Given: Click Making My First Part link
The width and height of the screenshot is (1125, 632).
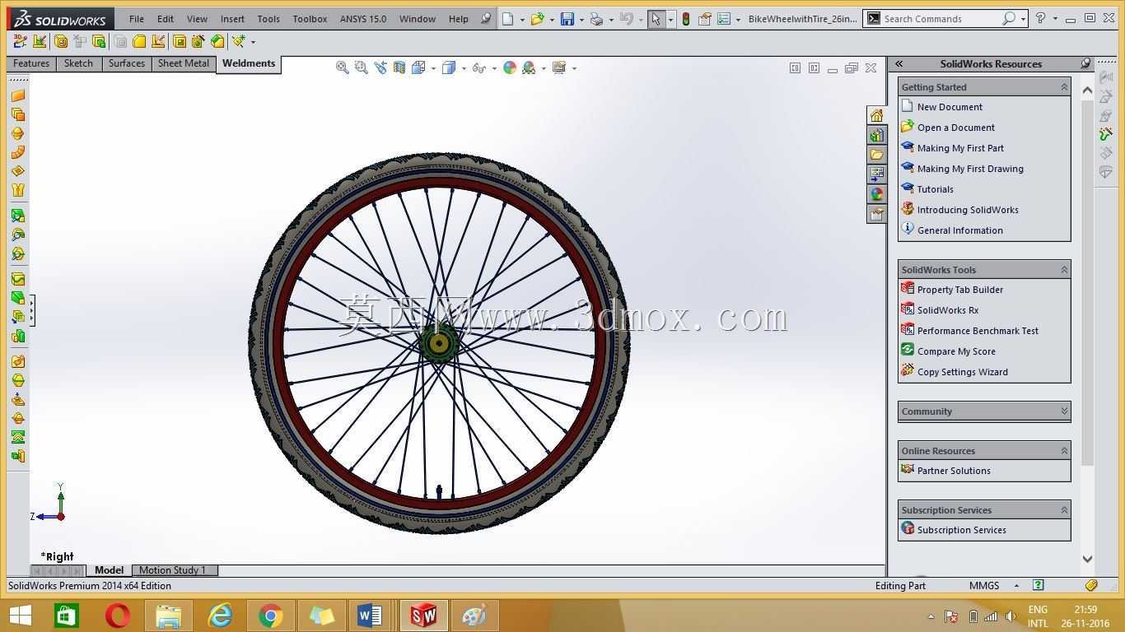Looking at the screenshot, I should point(960,147).
